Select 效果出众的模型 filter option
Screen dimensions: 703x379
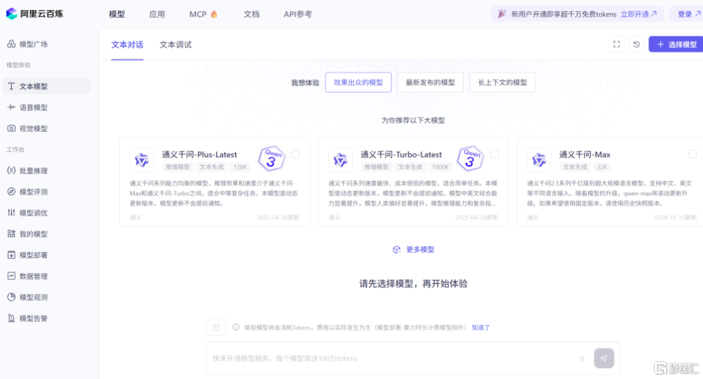tap(358, 83)
